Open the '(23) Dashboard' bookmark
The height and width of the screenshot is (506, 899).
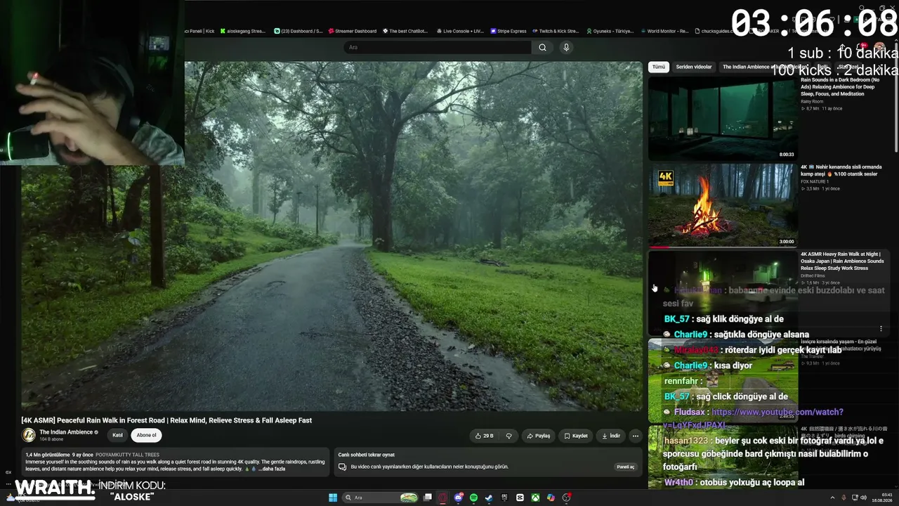[298, 31]
